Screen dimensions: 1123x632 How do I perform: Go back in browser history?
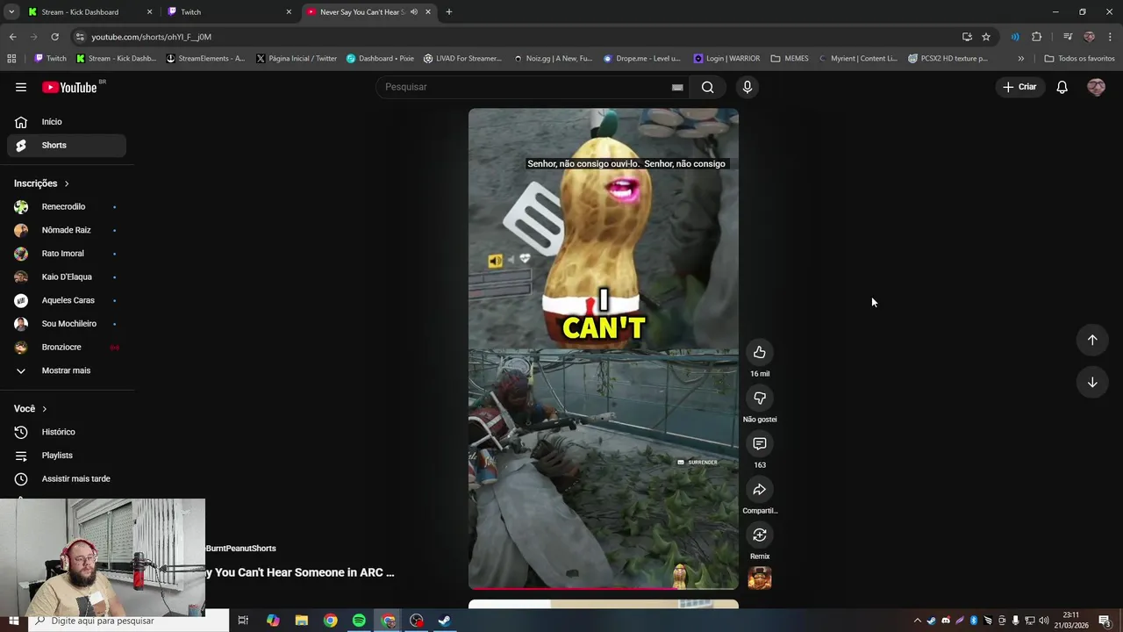tap(12, 37)
